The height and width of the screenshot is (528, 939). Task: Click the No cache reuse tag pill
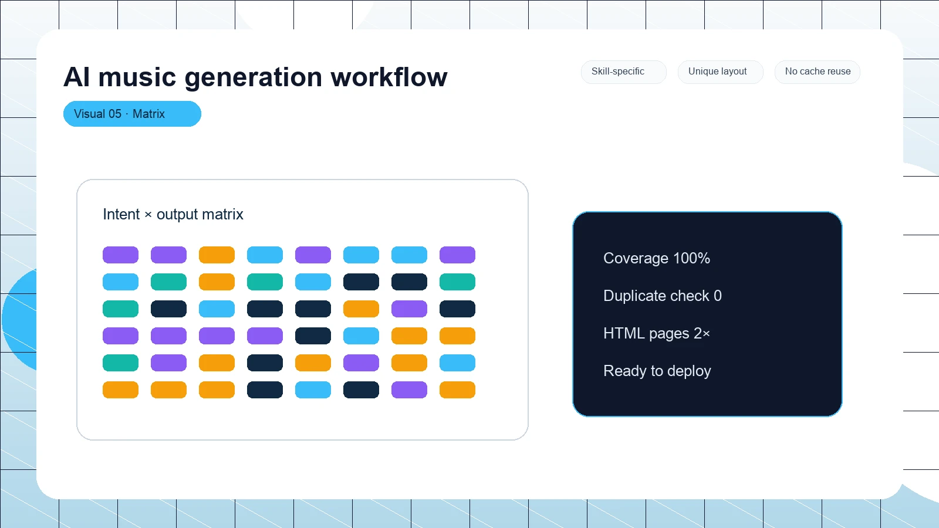click(x=817, y=72)
